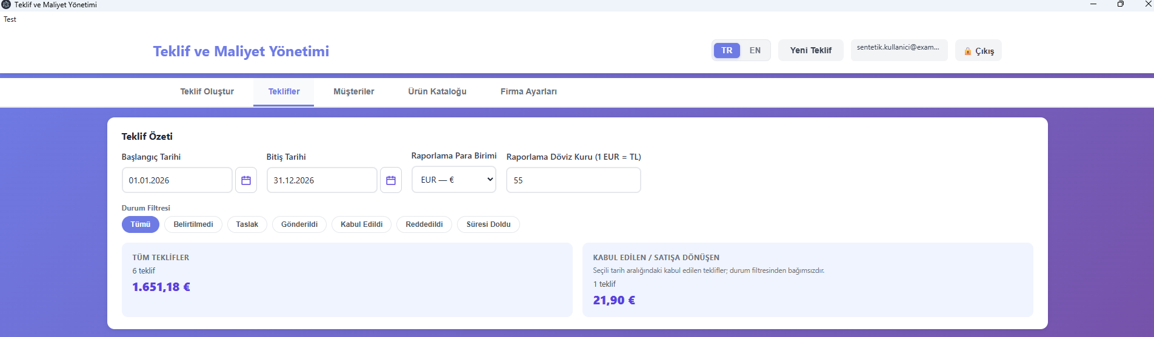The width and height of the screenshot is (1154, 337).
Task: Click the '1 teklif' count text
Action: tap(604, 284)
